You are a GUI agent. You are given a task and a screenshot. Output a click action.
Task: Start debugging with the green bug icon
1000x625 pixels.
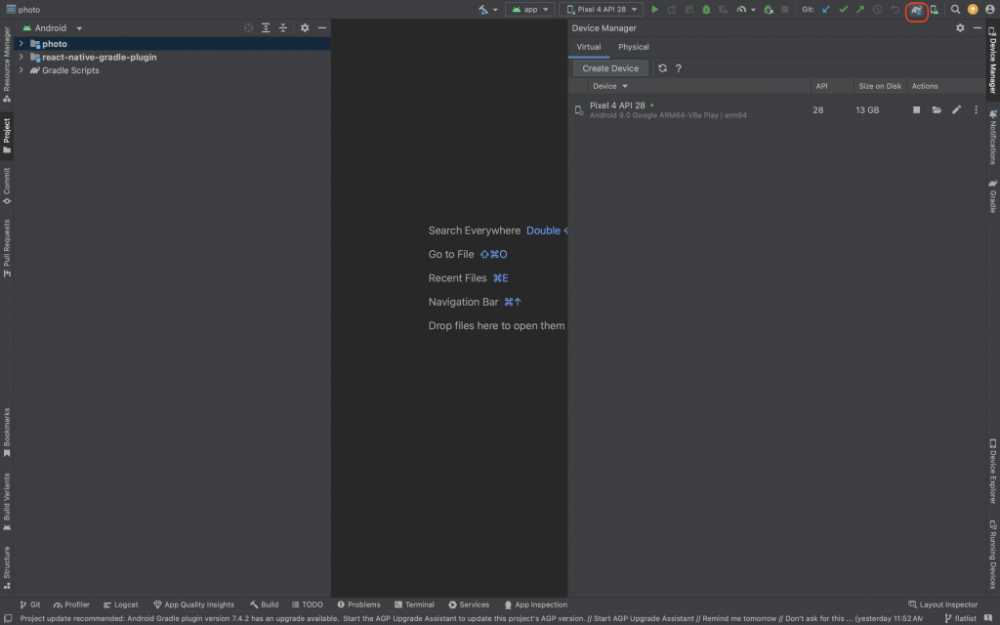point(706,10)
